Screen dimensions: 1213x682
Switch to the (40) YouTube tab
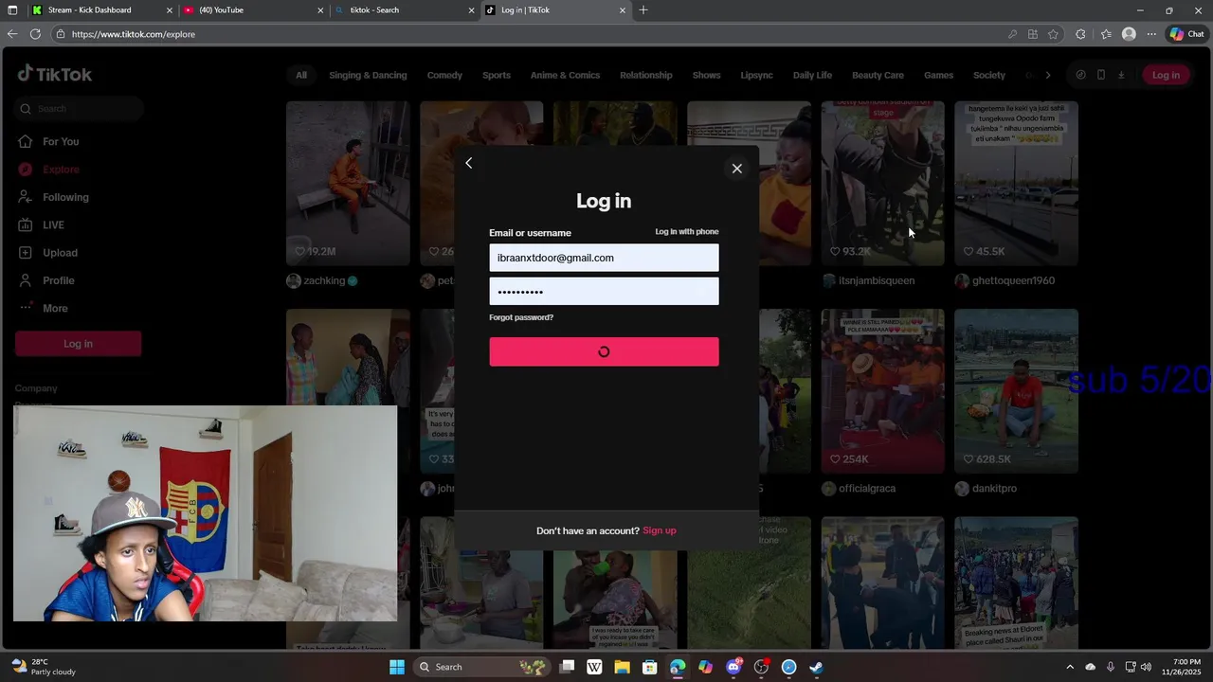(253, 10)
